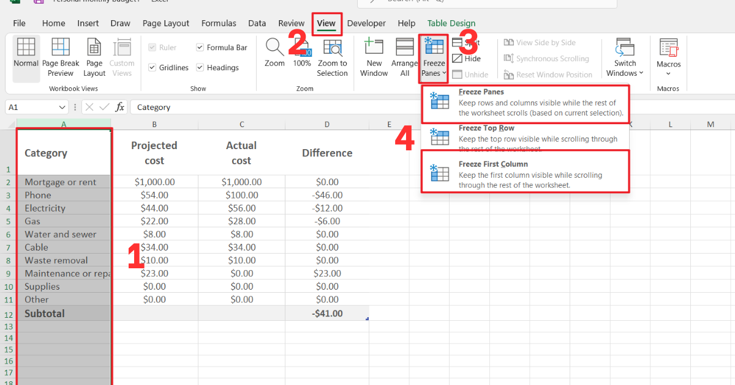Image resolution: width=735 pixels, height=385 pixels.
Task: Open the Home tab
Action: [54, 23]
